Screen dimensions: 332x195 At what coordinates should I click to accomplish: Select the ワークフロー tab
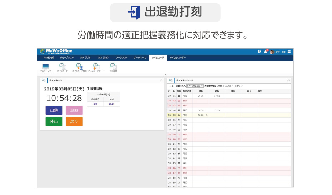pyautogui.click(x=121, y=57)
